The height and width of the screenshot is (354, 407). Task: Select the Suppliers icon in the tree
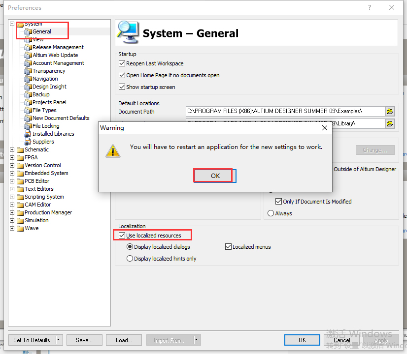click(28, 142)
